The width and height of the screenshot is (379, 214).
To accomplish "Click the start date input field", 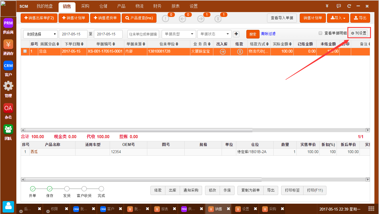I will pyautogui.click(x=73, y=34).
